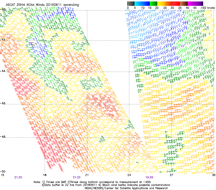216x190 pixels.
Task: Click the '25' label under the color bar
Action: coord(165,8)
